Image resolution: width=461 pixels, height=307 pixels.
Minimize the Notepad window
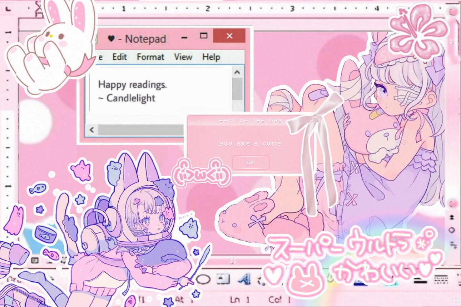pyautogui.click(x=184, y=36)
